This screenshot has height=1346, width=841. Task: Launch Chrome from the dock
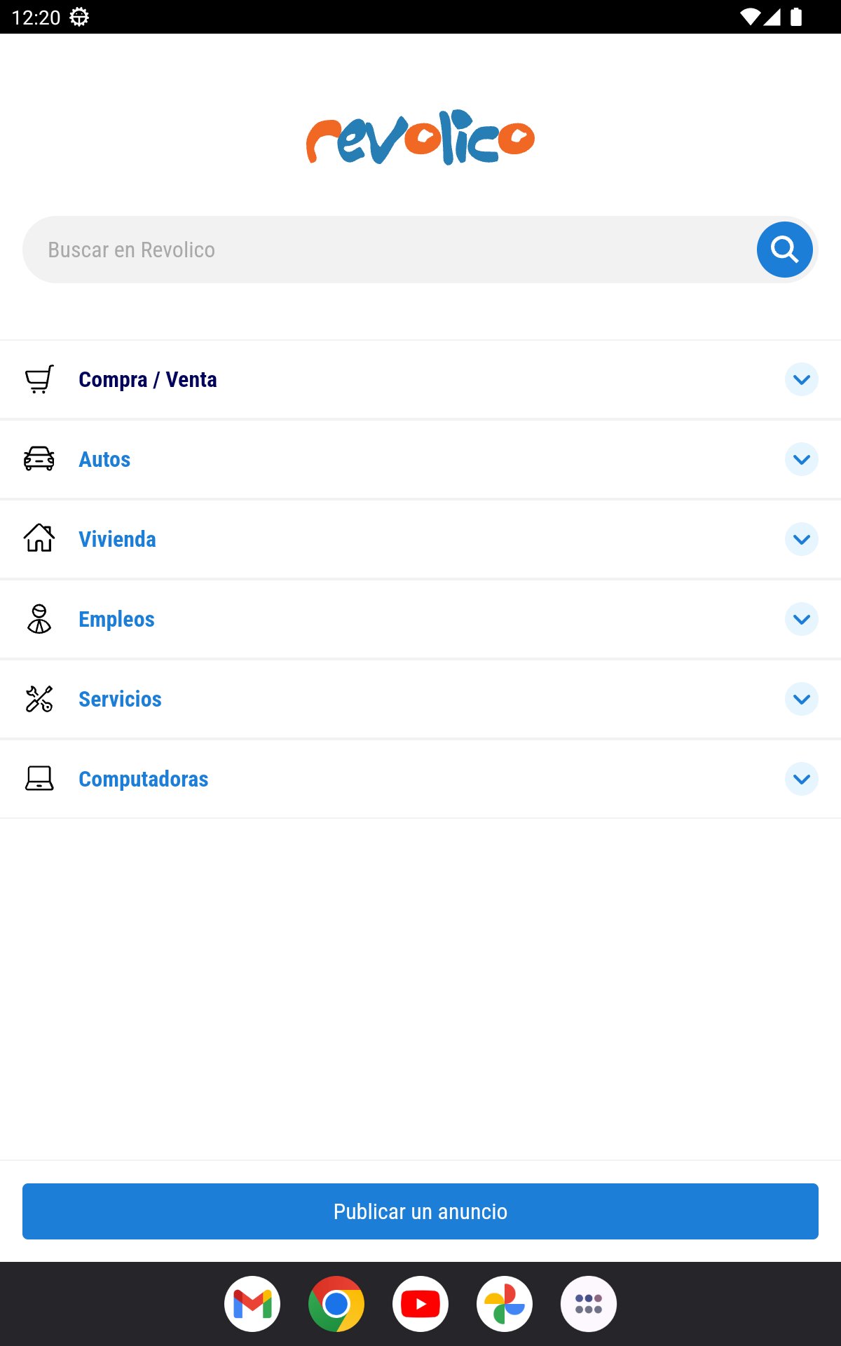[x=336, y=1304]
